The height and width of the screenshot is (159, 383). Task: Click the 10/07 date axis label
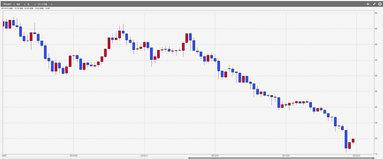[x=4, y=155]
